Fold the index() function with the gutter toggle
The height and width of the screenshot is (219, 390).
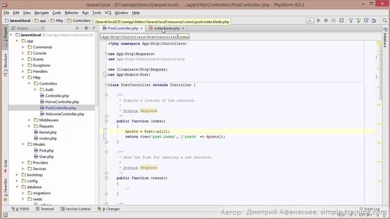pos(106,121)
